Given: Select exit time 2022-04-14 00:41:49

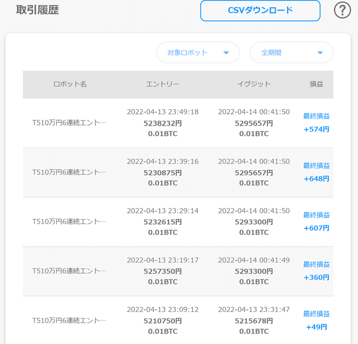Looking at the screenshot, I should click(x=254, y=260).
